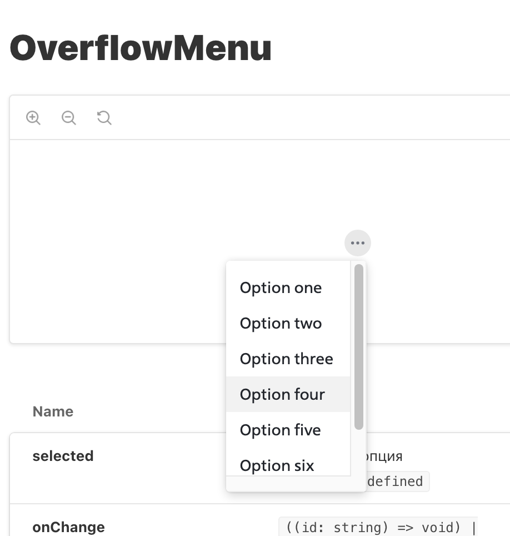This screenshot has height=536, width=510.
Task: Select Option two from the menu
Action: click(x=281, y=323)
